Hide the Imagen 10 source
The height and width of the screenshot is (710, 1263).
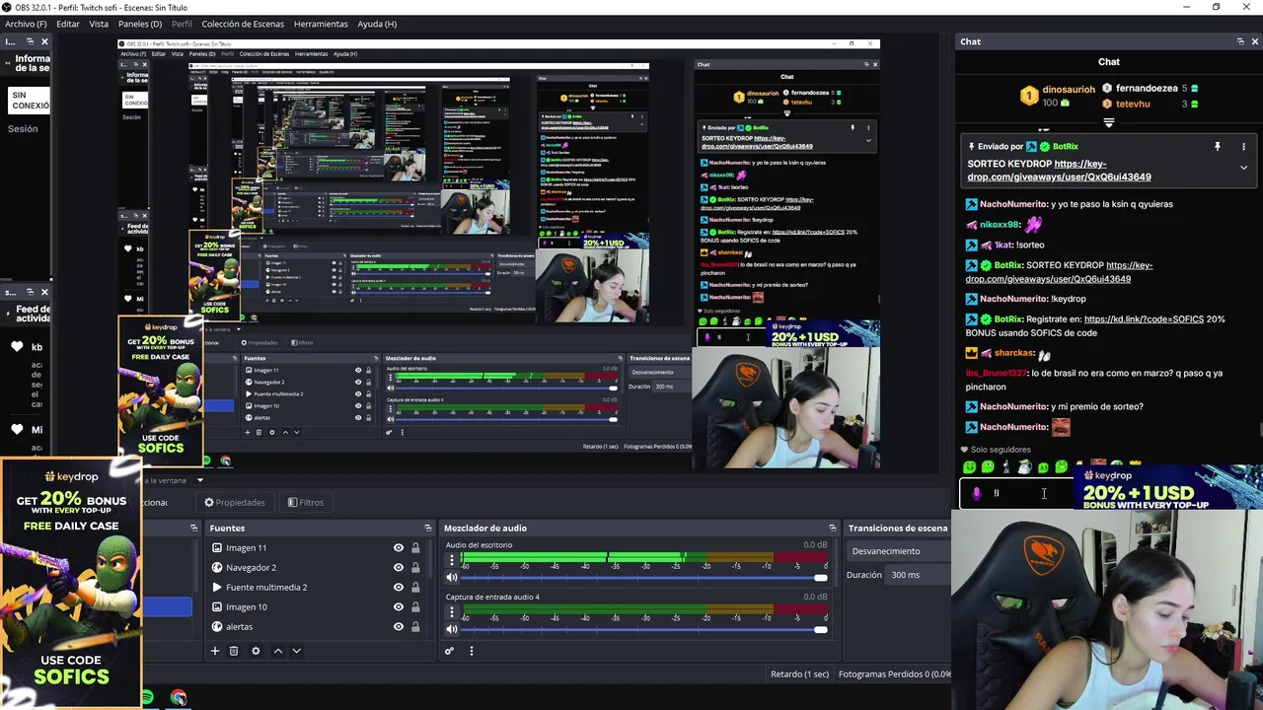[x=399, y=606]
